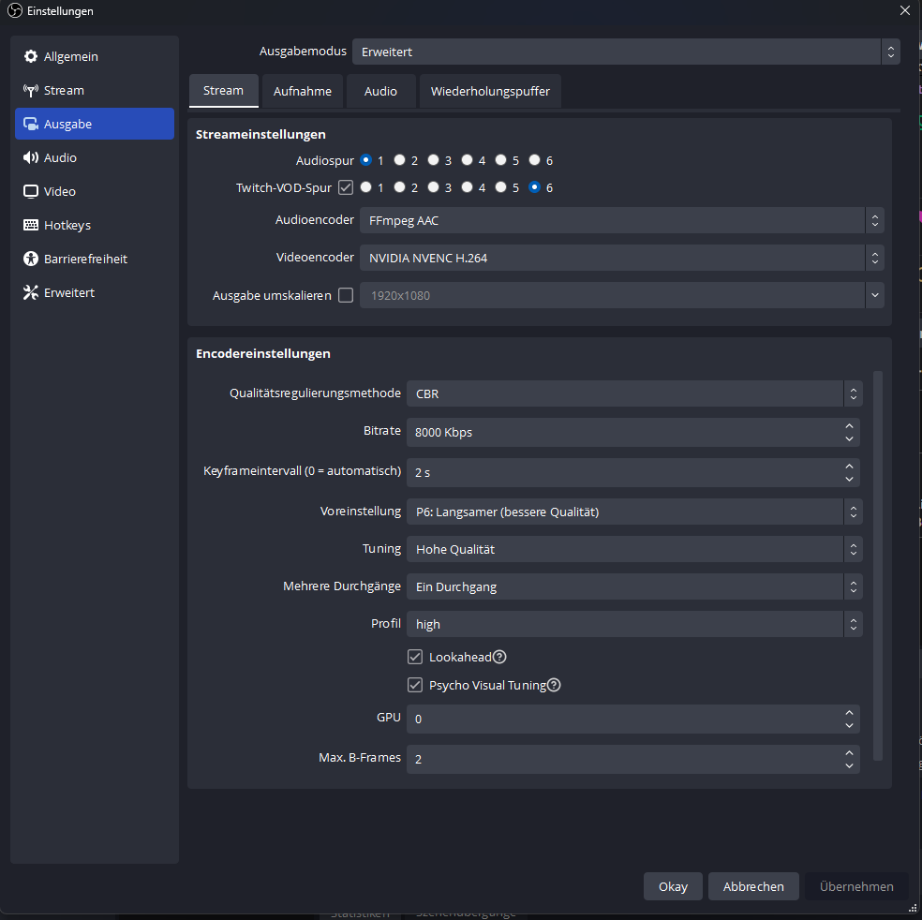Screen dimensions: 922x920
Task: Select Audiospur radio button 3
Action: 433,160
